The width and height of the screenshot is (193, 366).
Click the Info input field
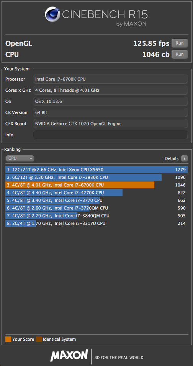[110, 135]
